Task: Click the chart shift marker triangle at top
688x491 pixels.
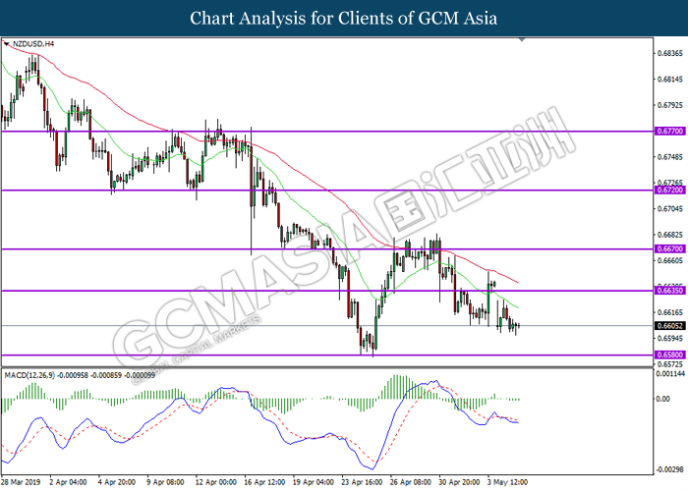Action: coord(522,40)
